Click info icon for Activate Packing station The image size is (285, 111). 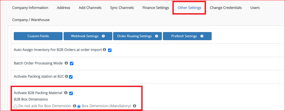67,77
